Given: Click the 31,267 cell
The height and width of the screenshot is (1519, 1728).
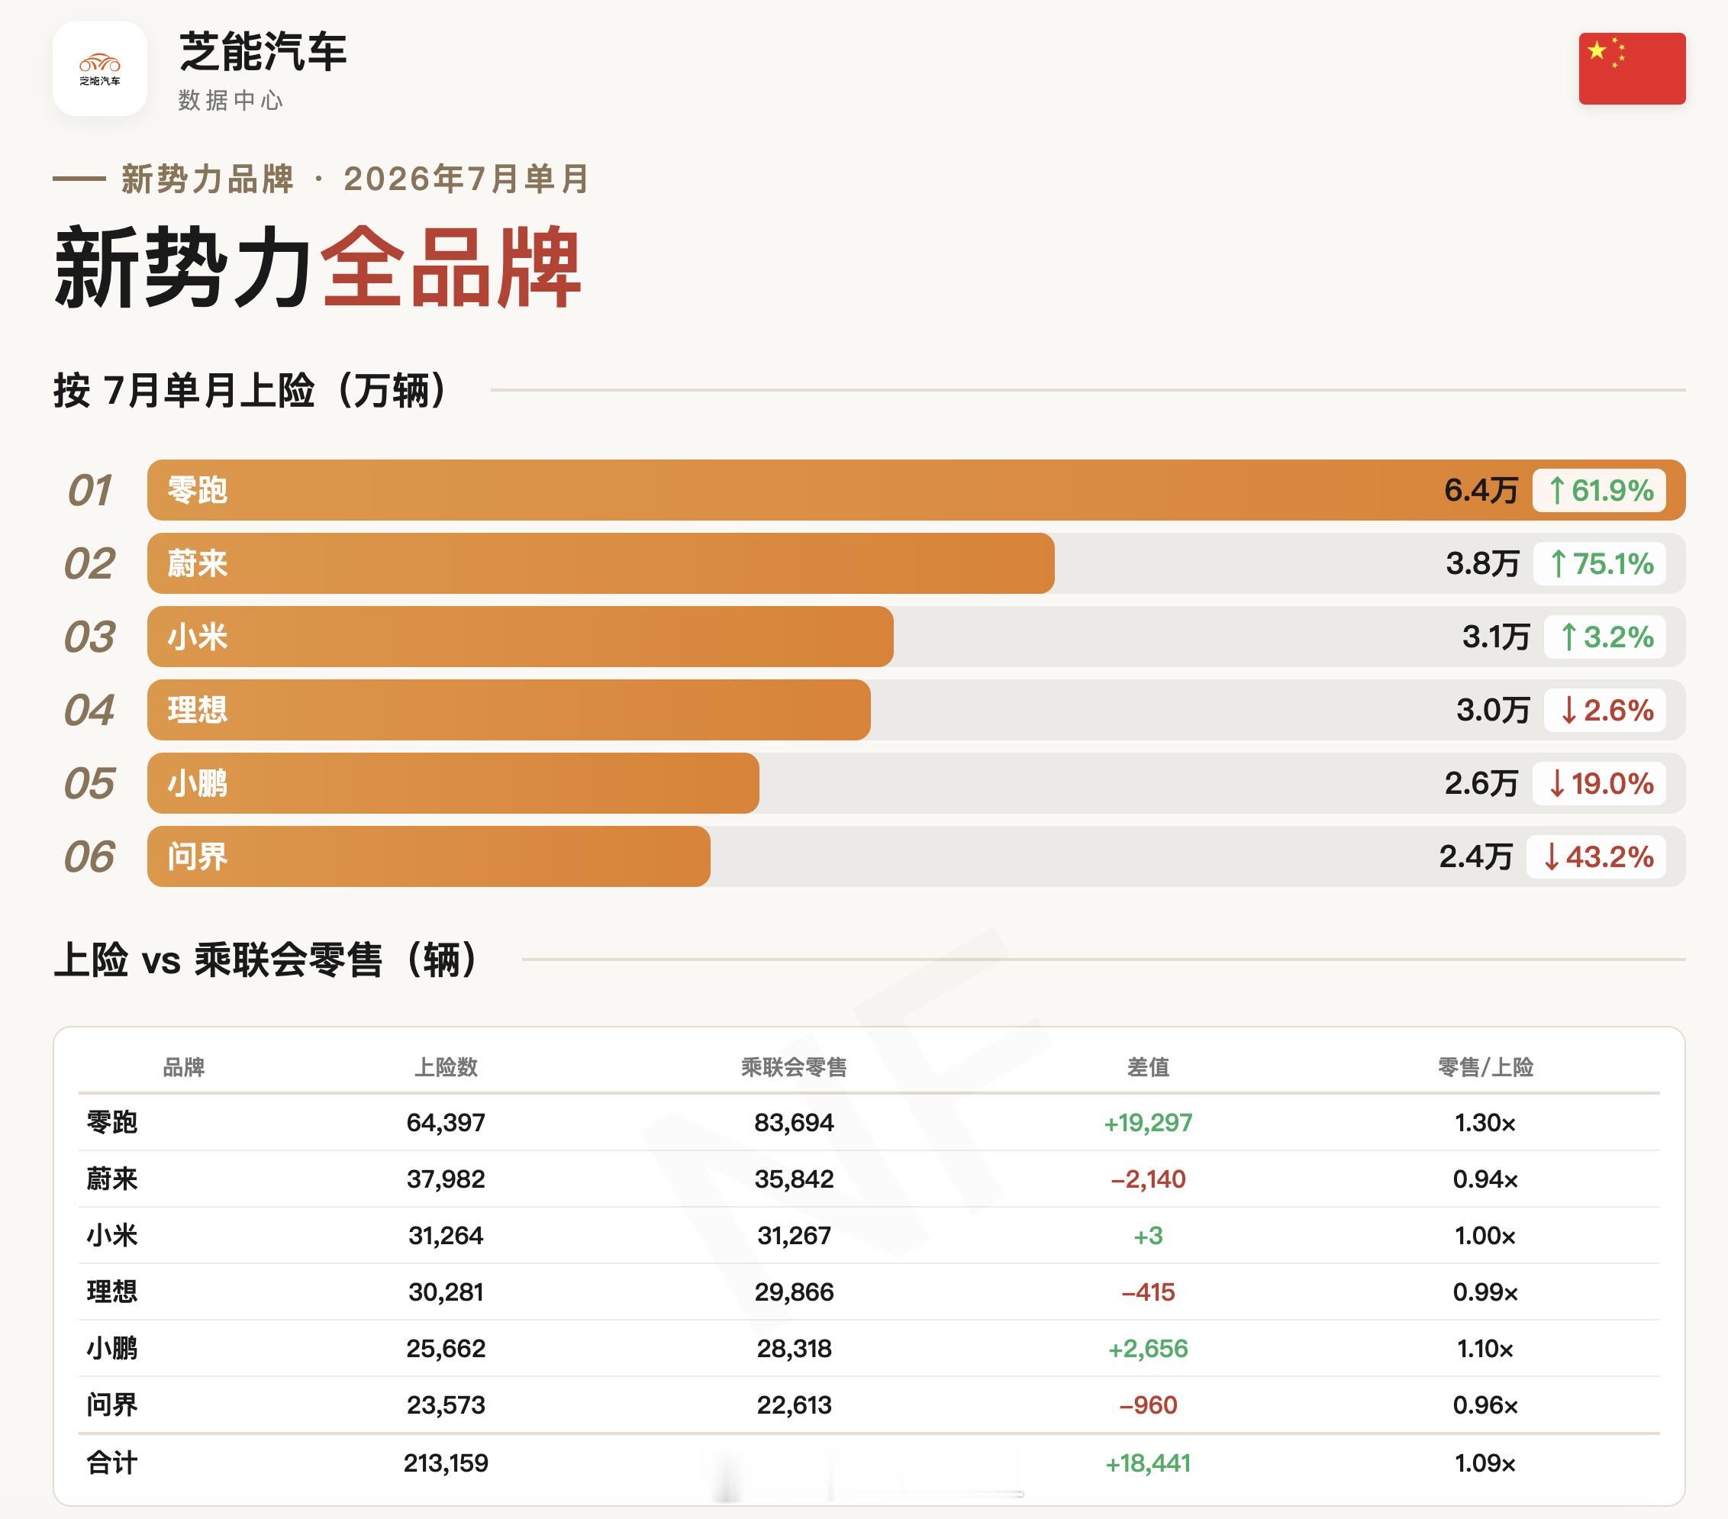Looking at the screenshot, I should pos(794,1236).
